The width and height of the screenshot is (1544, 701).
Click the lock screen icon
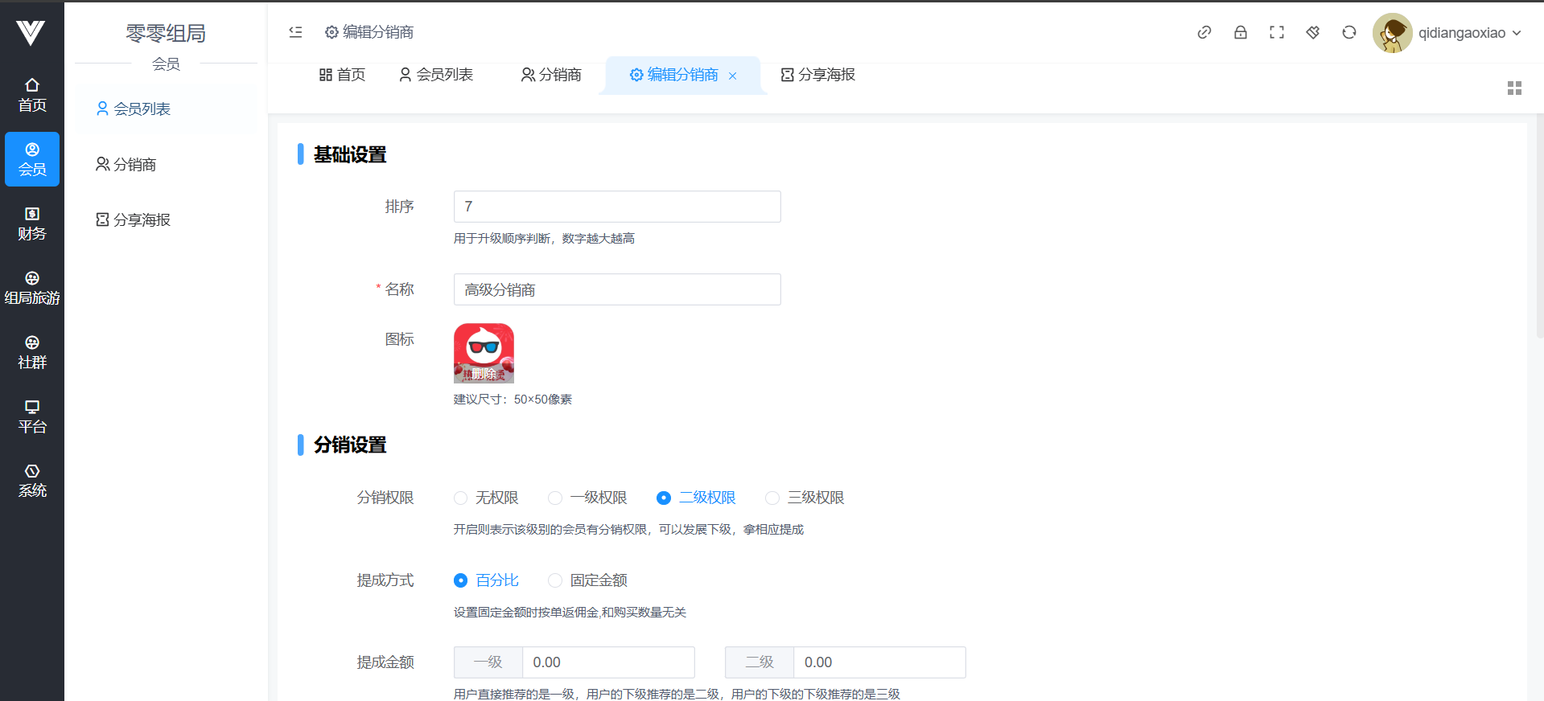[x=1240, y=32]
